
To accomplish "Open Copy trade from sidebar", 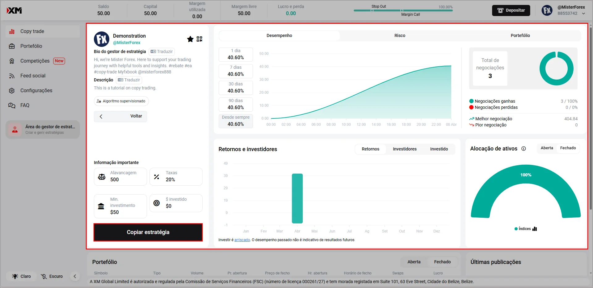I will 32,31.
